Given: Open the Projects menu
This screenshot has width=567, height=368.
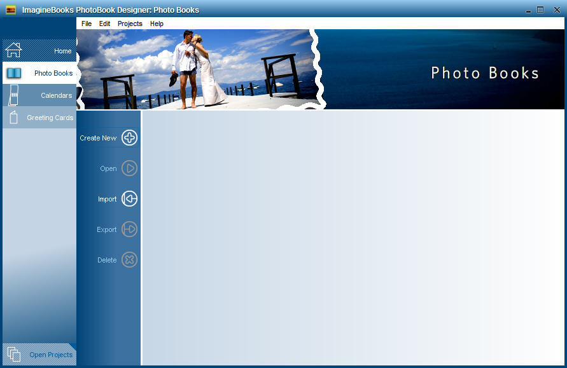Looking at the screenshot, I should [x=130, y=24].
